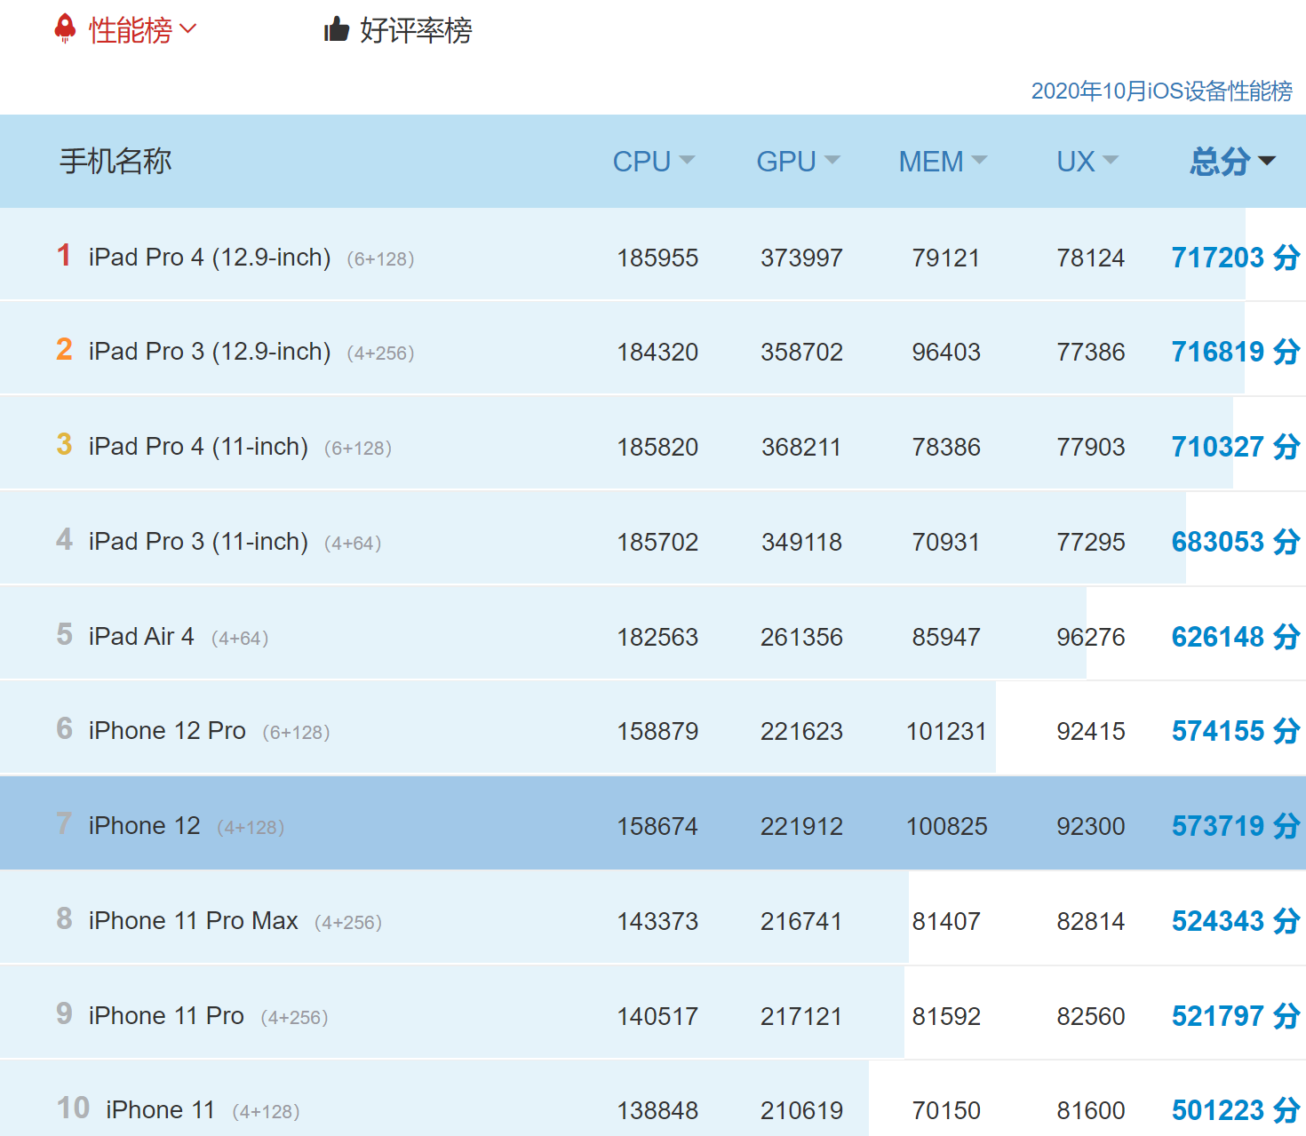Switch to the 好评率榜 tab
Image resolution: width=1306 pixels, height=1136 pixels.
click(416, 29)
